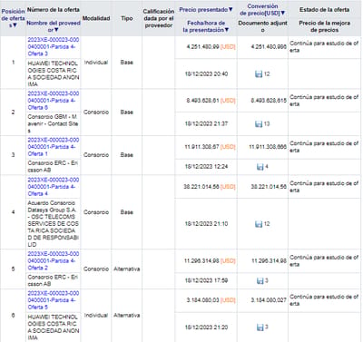
Task: Click Consorcio ERC - Ericsson AB in position 5
Action: pyautogui.click(x=54, y=280)
